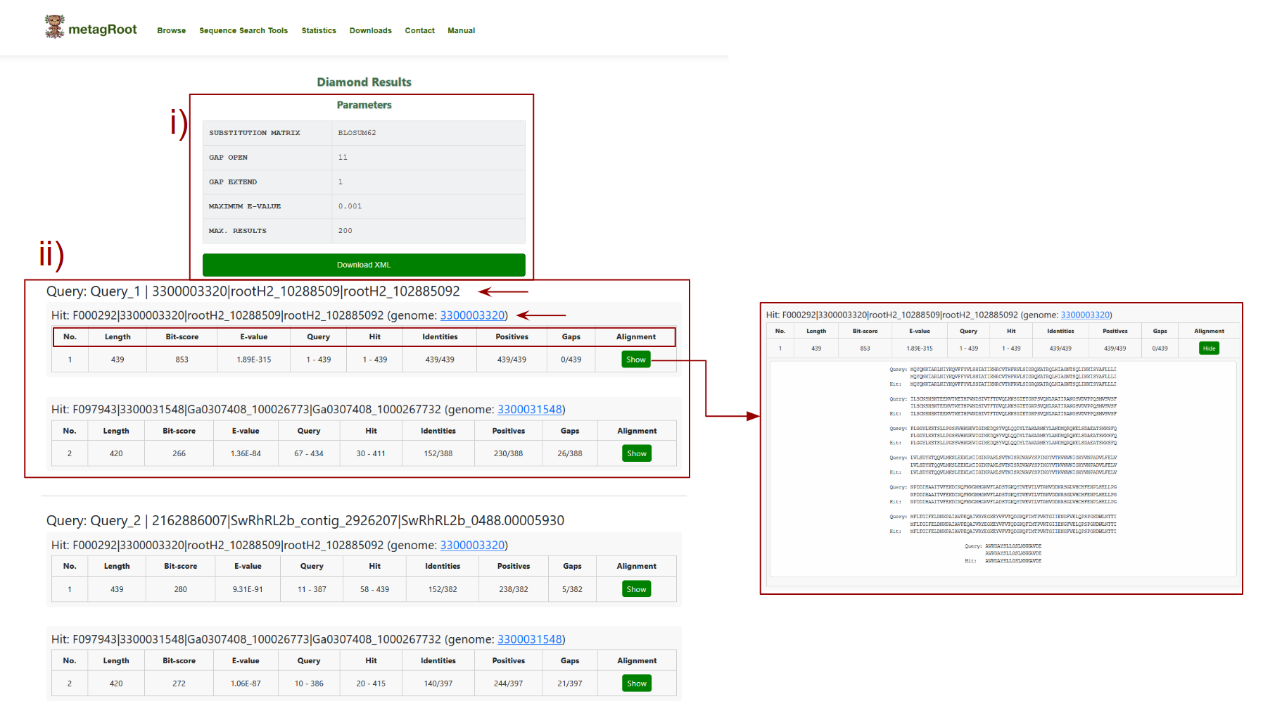
Task: Click e-value cell 1.36E-84
Action: pos(246,454)
